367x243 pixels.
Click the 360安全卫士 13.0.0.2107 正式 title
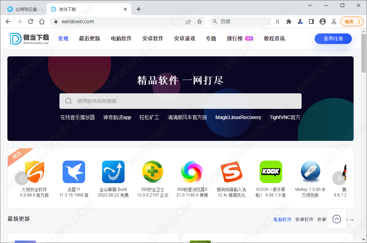coord(153,192)
